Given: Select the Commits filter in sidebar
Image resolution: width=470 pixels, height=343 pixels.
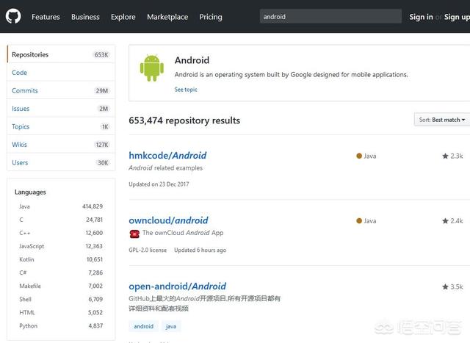Looking at the screenshot, I should tap(25, 91).
